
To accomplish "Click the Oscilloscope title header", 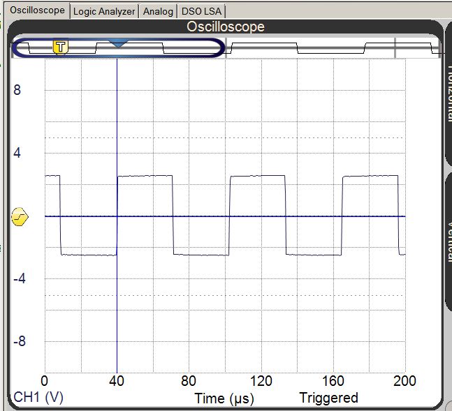I will (x=225, y=27).
